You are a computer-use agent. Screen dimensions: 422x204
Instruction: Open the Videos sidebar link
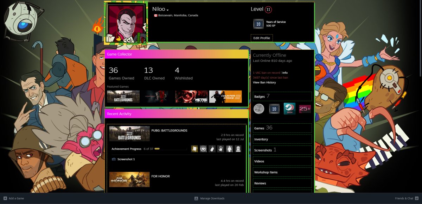[x=282, y=161]
